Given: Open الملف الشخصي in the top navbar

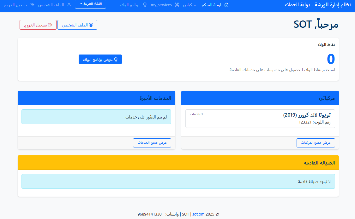Looking at the screenshot, I should (x=51, y=5).
